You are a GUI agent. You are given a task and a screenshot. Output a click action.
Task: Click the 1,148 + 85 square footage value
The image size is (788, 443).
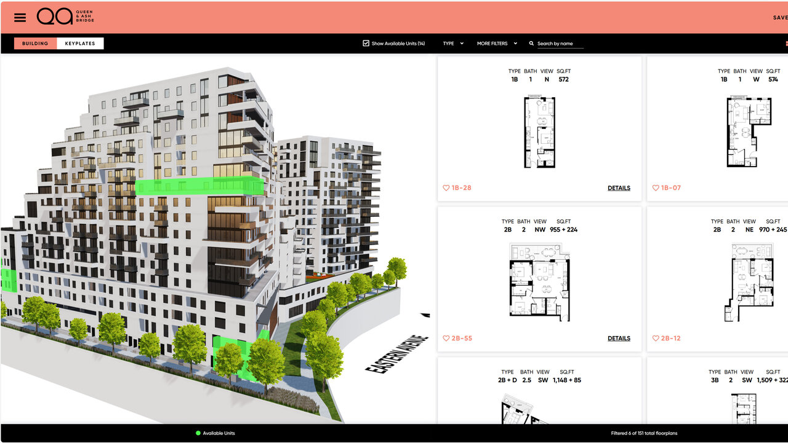pos(566,380)
